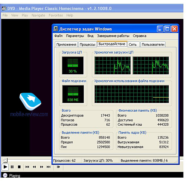Click the Media Player Classic title bar icon
This screenshot has width=188, height=181.
(x=4, y=8)
